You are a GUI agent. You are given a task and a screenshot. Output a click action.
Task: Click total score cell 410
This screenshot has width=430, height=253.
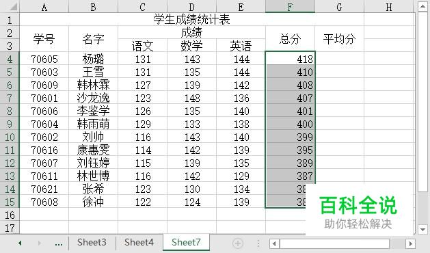click(290, 72)
